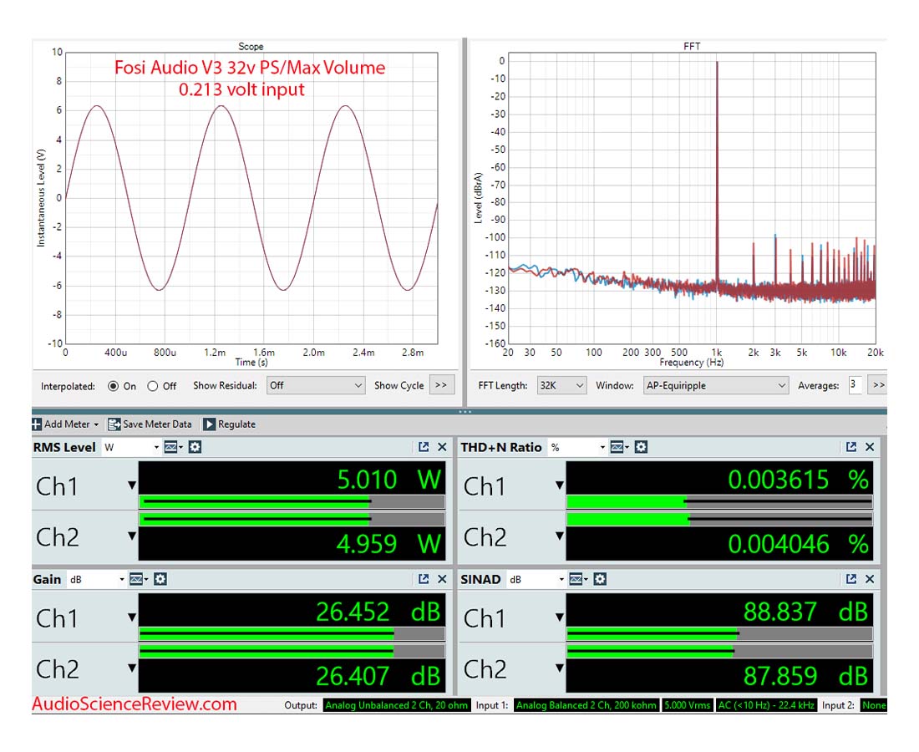Select Interpolated On radio button
The image size is (919, 752).
point(113,386)
